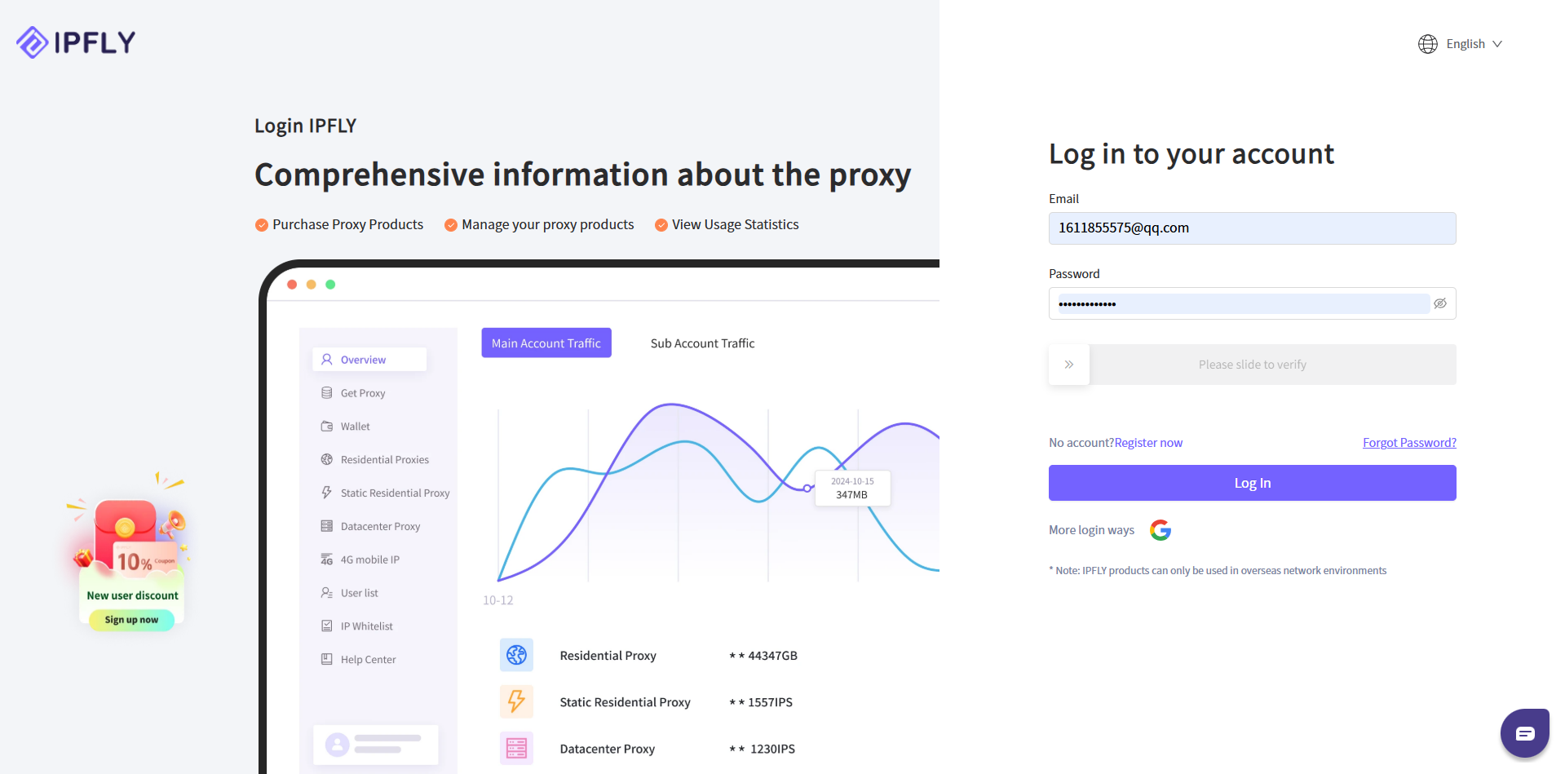
Task: Click the globe language icon
Action: click(x=1427, y=44)
